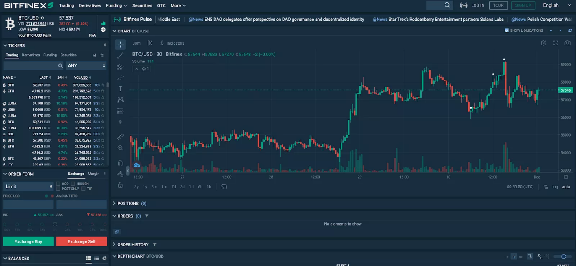Switch tickers to Derivatives tab
This screenshot has width=576, height=266.
tap(31, 55)
